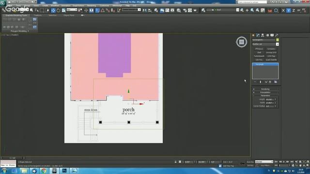This screenshot has width=310, height=174.
Task: Toggle Keyboard Shortcut Override
Action: tap(92, 10)
